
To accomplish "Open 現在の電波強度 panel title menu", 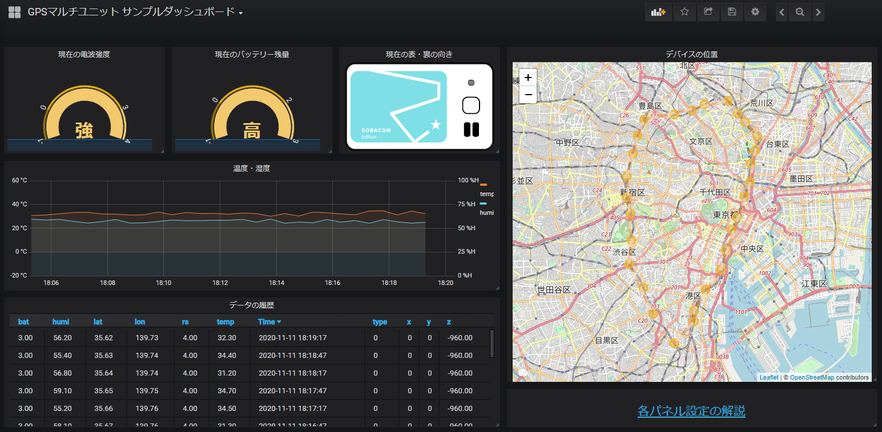I will (x=84, y=54).
